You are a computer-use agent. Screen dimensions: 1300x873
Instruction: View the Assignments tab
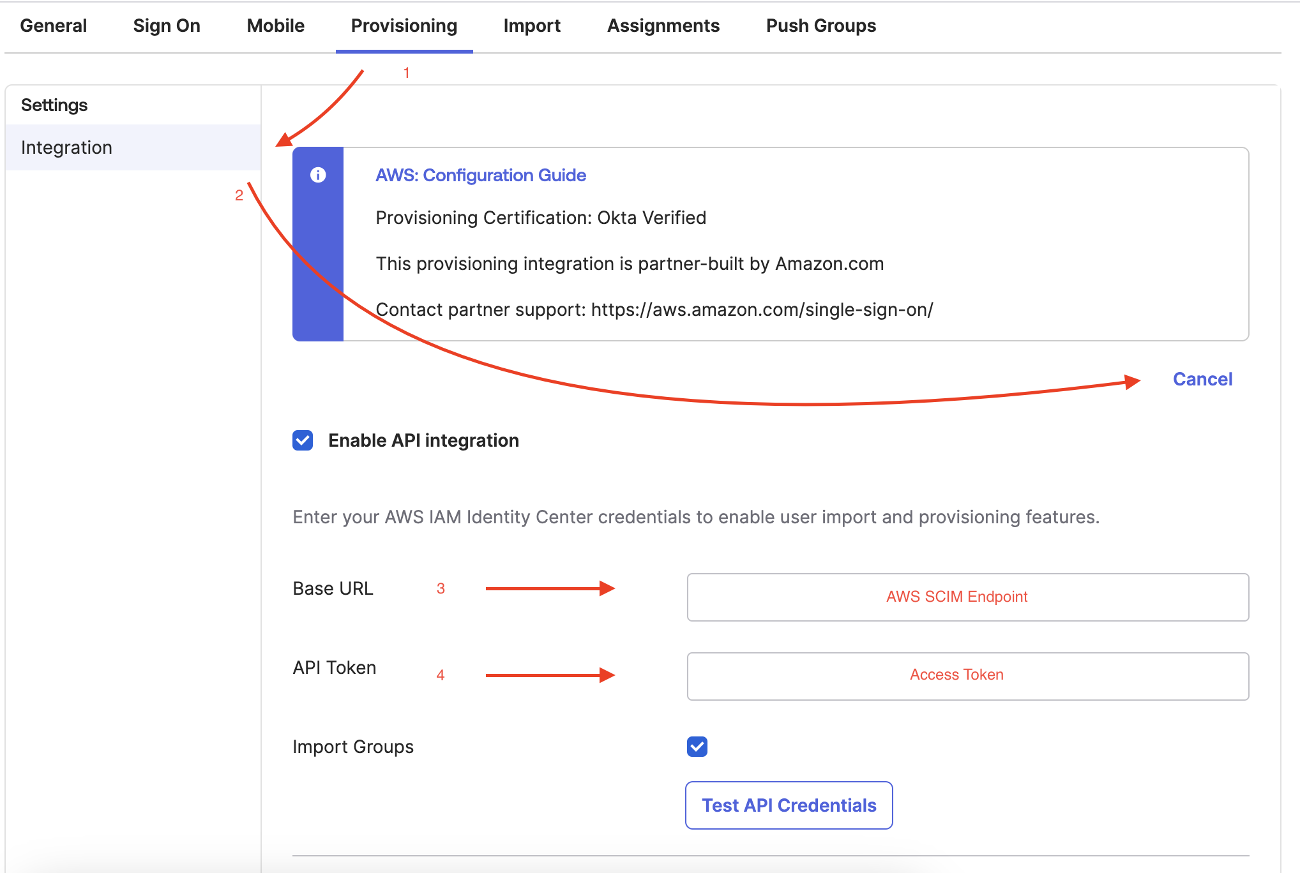(663, 26)
